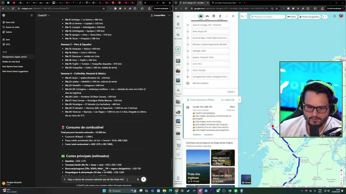Click the plus attach button in prompt box
This screenshot has width=346, height=194.
[65, 179]
